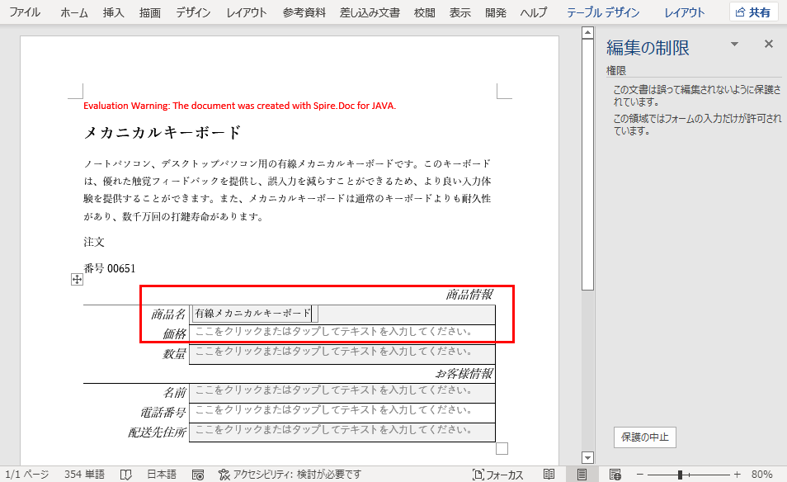
Task: Switch to Web Layout view
Action: tap(616, 474)
